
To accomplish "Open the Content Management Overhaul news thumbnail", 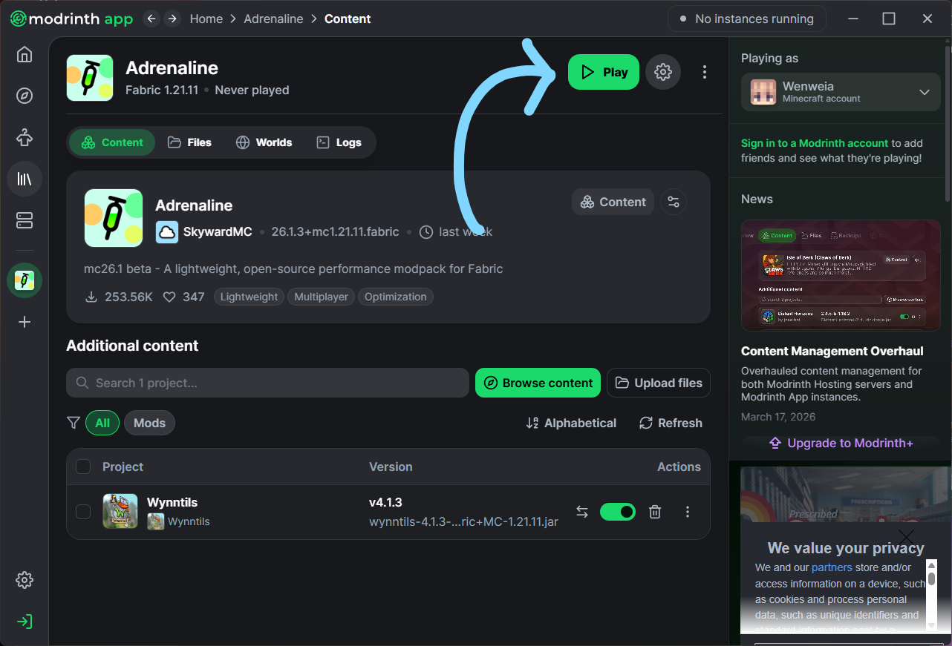I will 841,275.
